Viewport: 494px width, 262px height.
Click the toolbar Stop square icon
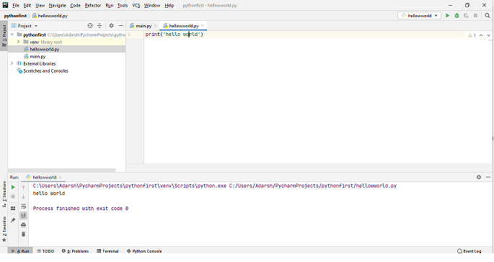(x=476, y=15)
